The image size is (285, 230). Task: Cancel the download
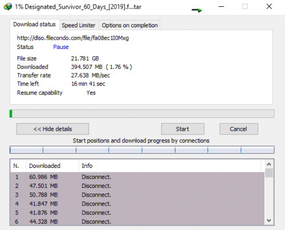(239, 129)
